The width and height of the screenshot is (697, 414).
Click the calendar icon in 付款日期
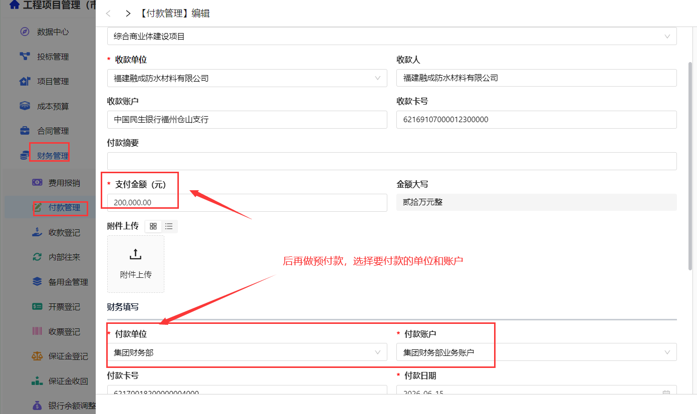666,393
